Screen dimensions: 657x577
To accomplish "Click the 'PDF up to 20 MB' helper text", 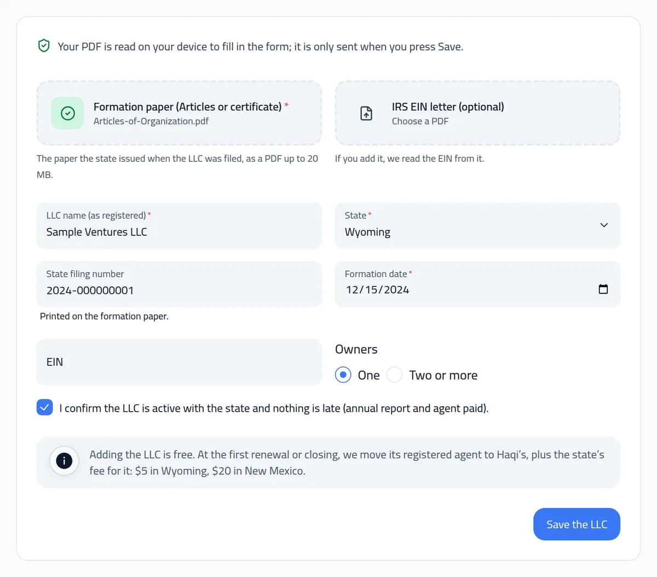I will tap(177, 166).
